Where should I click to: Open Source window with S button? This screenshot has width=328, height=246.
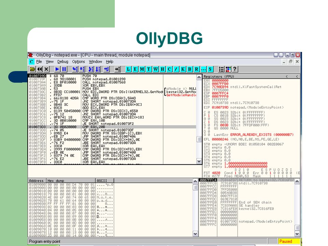click(x=210, y=69)
